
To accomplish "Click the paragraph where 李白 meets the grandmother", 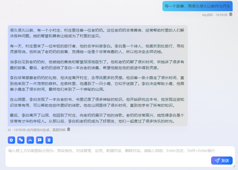I will click(x=97, y=65).
